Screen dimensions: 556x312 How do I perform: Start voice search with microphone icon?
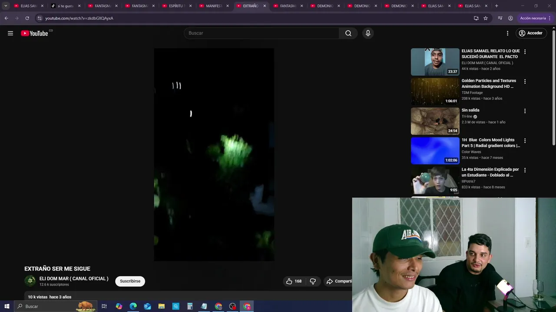point(368,33)
